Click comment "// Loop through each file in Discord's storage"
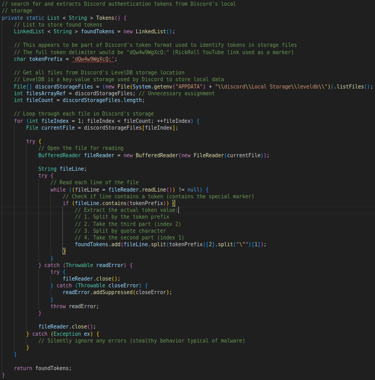 [x=84, y=114]
